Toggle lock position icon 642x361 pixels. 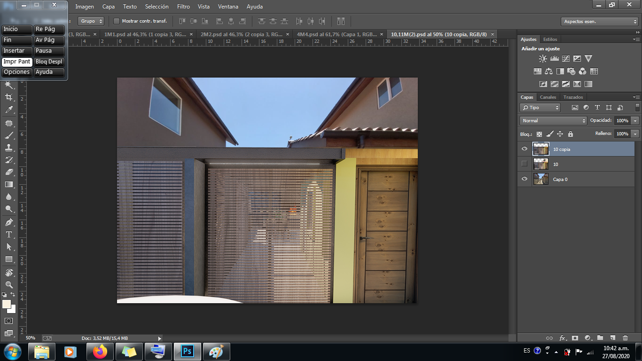tap(560, 134)
